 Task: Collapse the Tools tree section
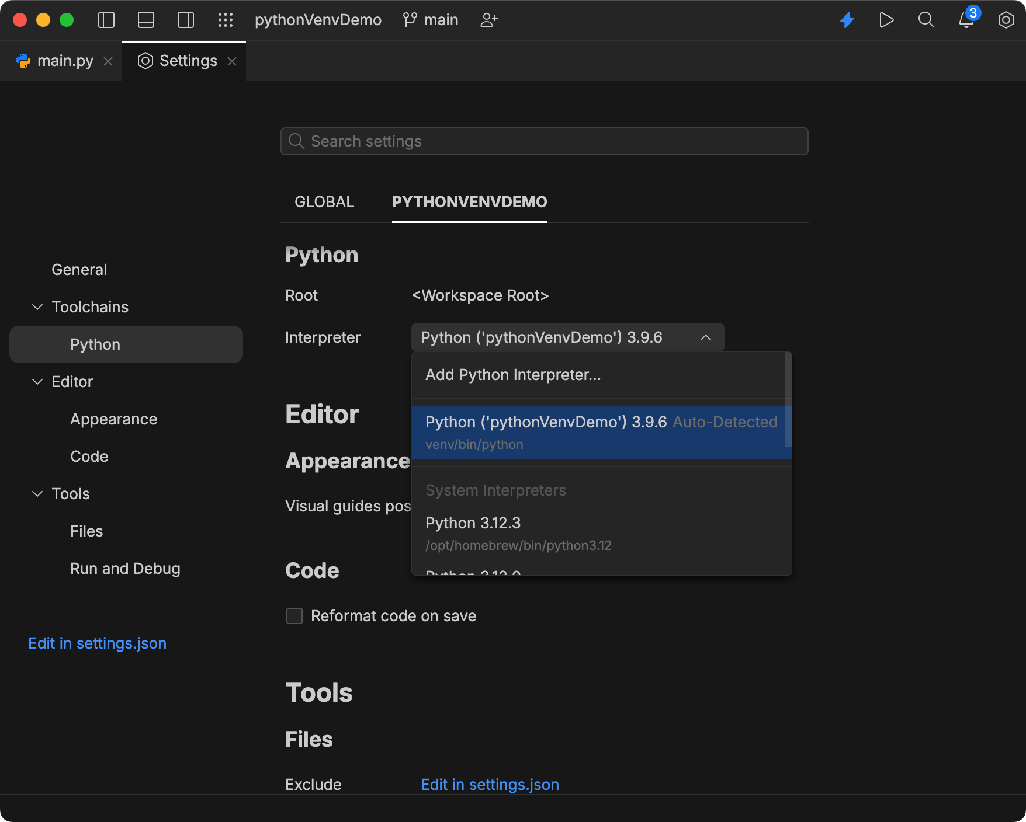click(x=37, y=494)
